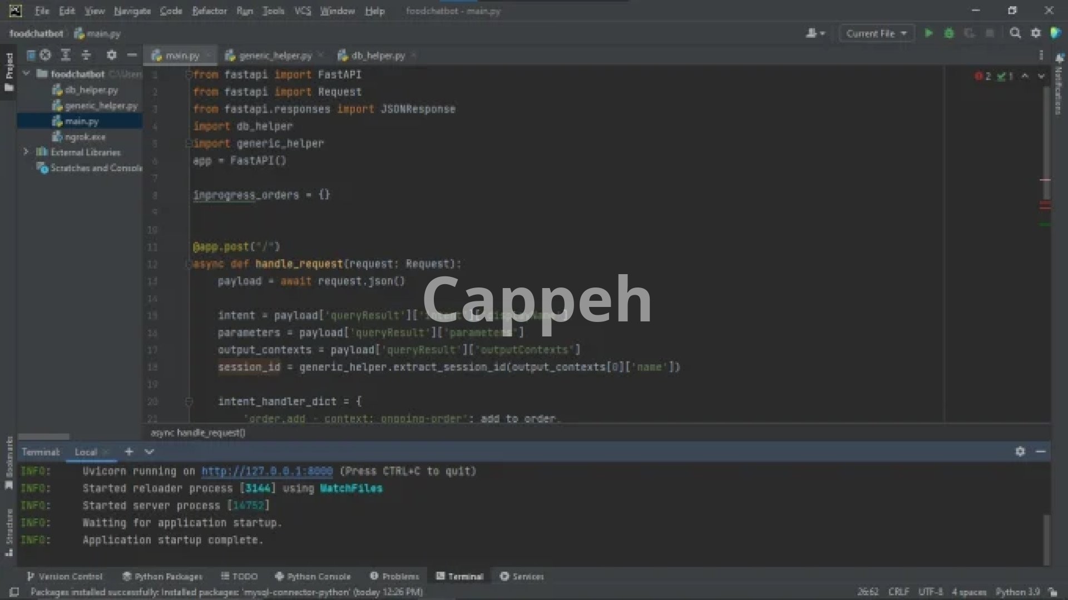Start debugging with the bug icon

(949, 33)
